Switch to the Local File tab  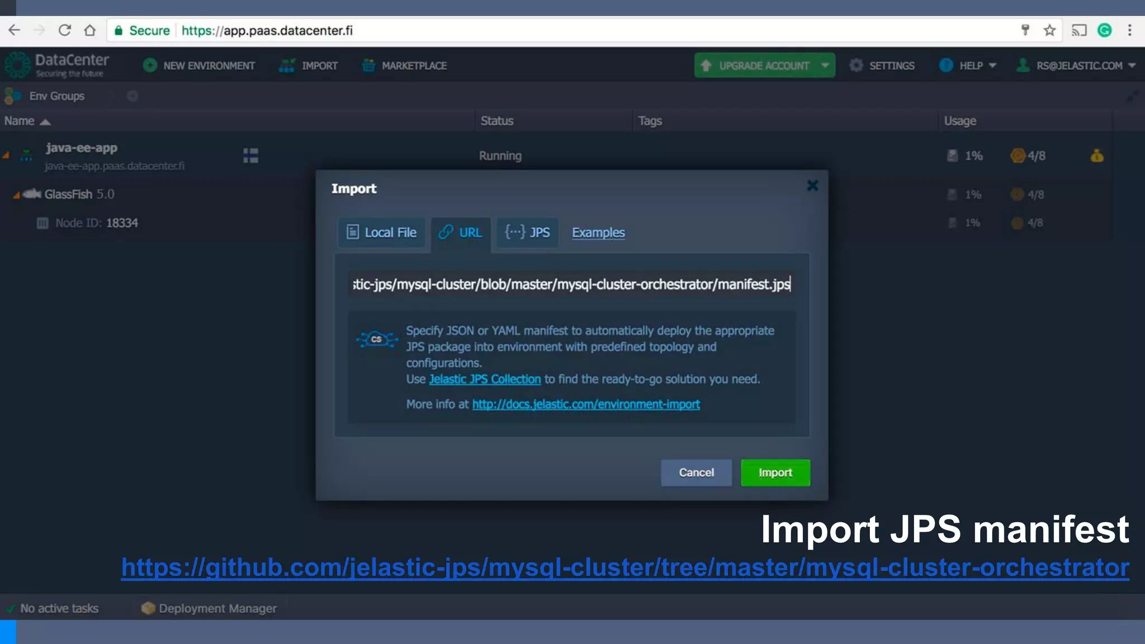click(381, 233)
